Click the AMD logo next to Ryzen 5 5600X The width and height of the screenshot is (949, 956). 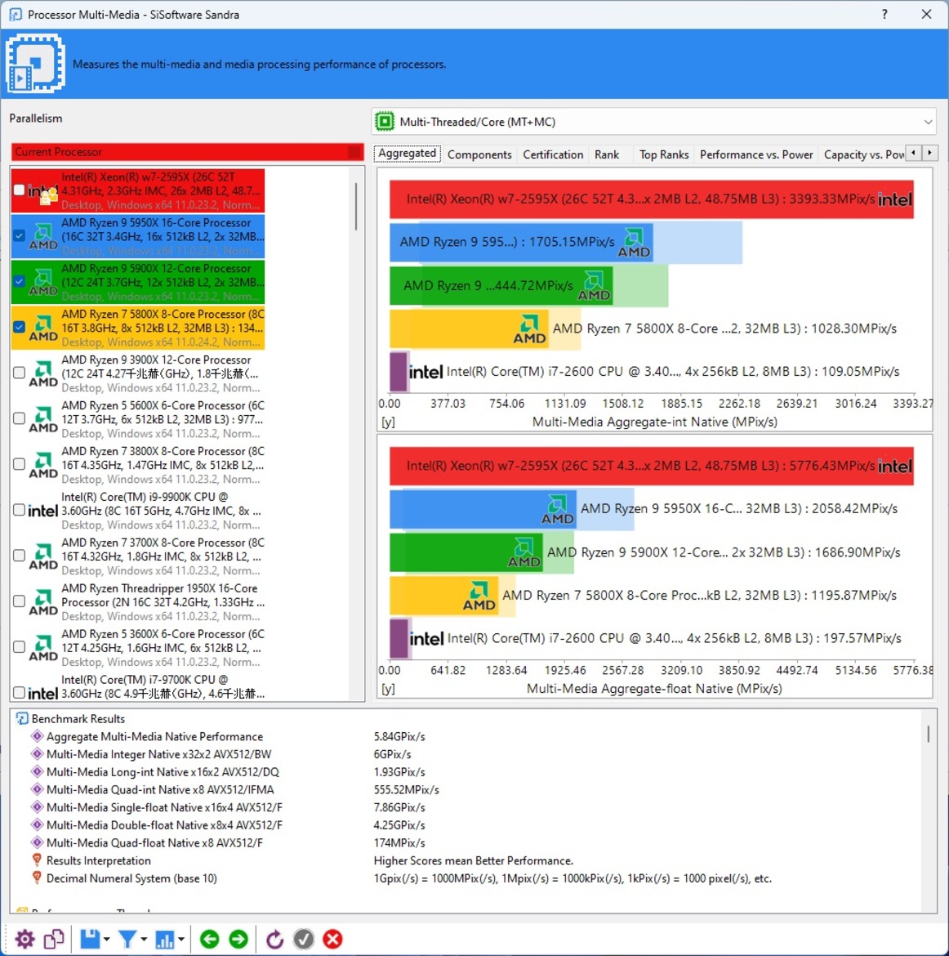coord(43,419)
